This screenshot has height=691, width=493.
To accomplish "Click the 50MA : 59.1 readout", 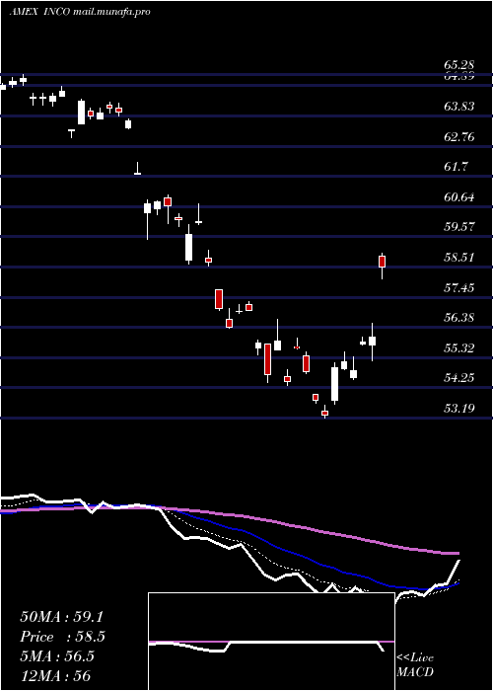I will pyautogui.click(x=61, y=617).
